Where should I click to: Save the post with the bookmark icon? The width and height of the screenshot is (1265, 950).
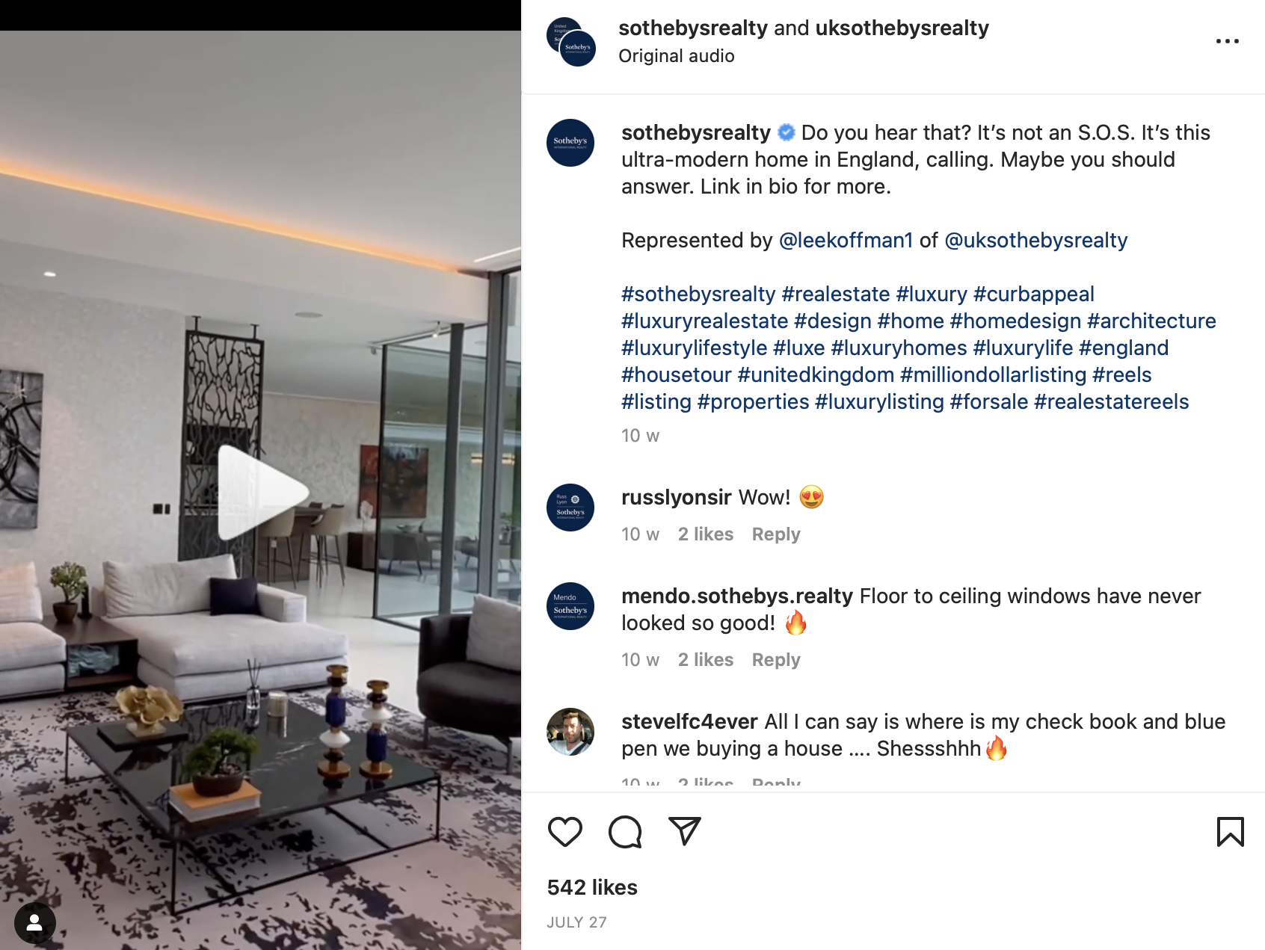coord(1230,832)
